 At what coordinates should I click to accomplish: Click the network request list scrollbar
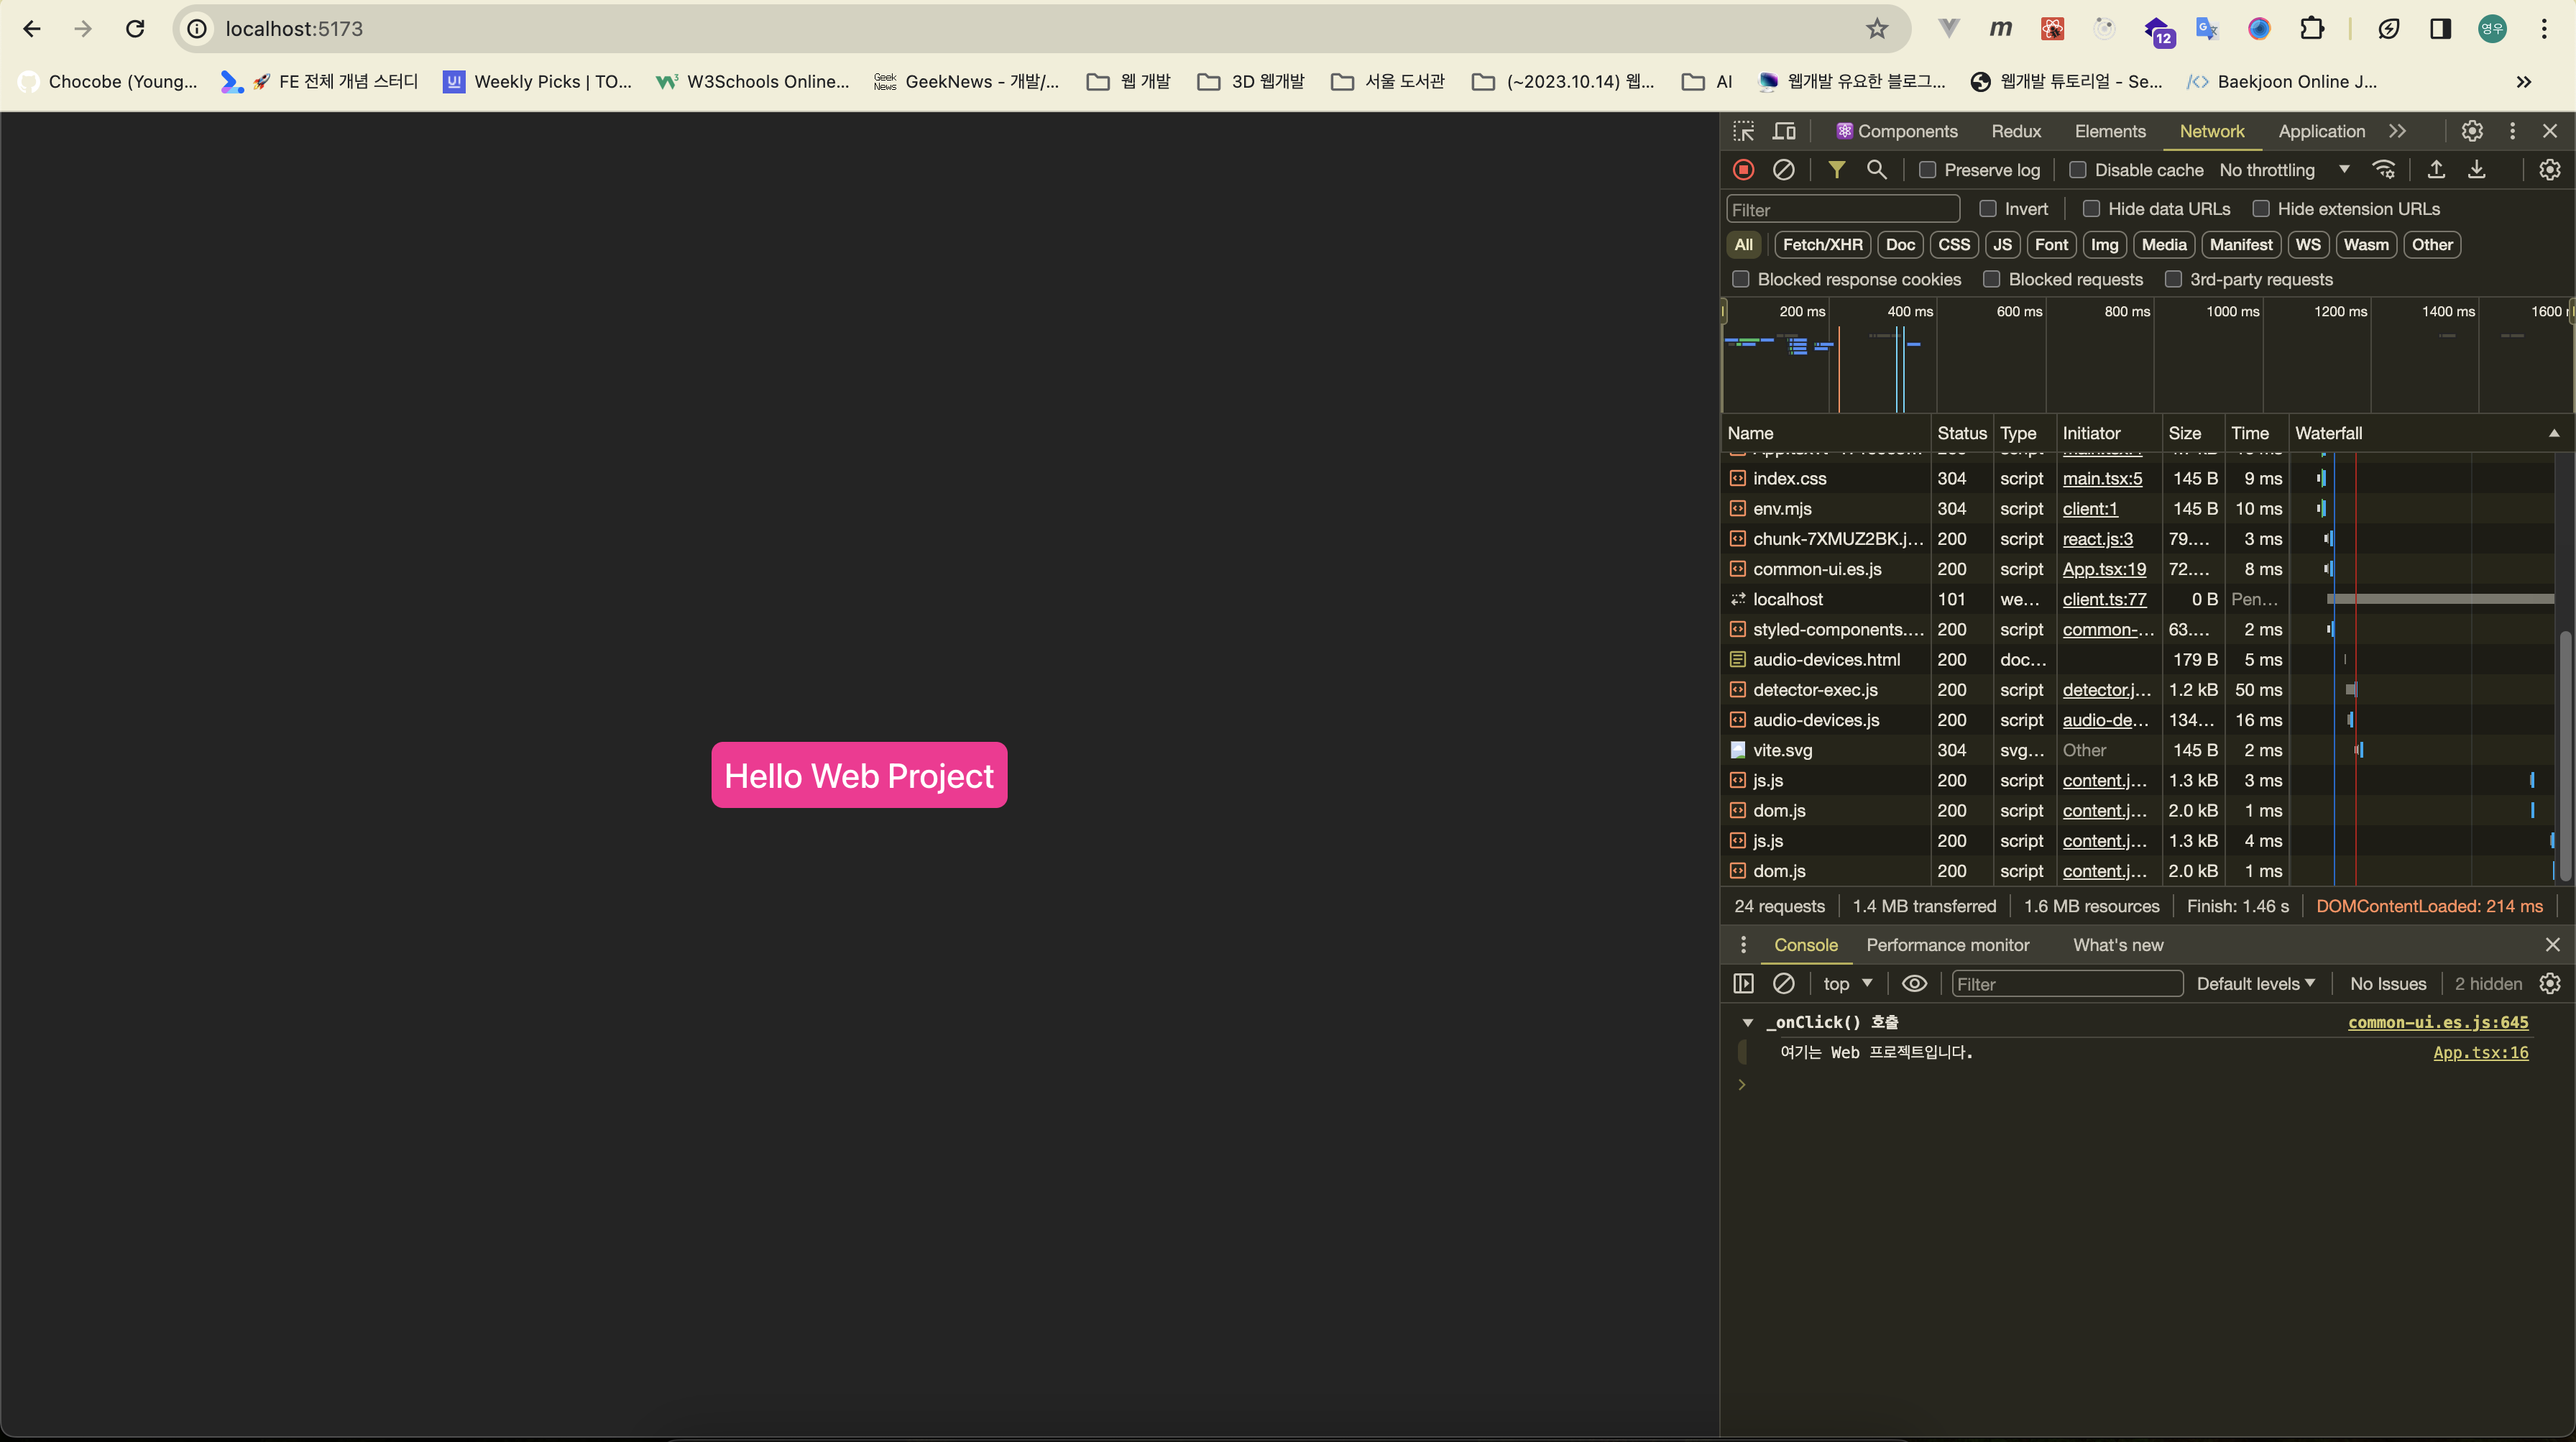point(2565,755)
